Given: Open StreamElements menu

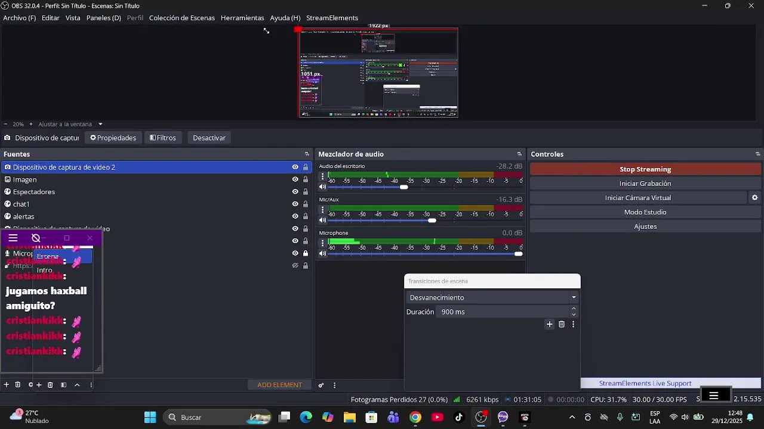Looking at the screenshot, I should 332,18.
